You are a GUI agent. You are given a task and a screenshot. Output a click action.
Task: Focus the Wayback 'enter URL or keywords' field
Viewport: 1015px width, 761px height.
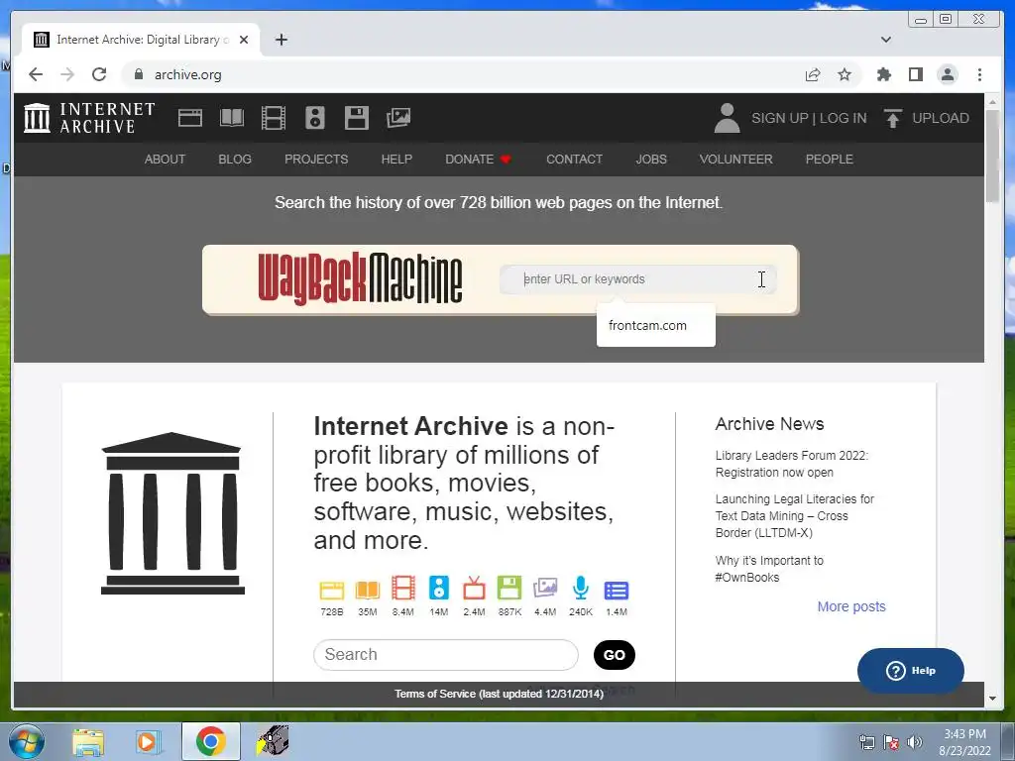point(637,278)
